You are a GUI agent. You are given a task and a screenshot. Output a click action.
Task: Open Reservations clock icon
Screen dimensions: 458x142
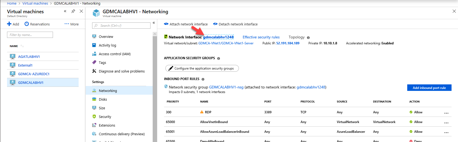26,24
